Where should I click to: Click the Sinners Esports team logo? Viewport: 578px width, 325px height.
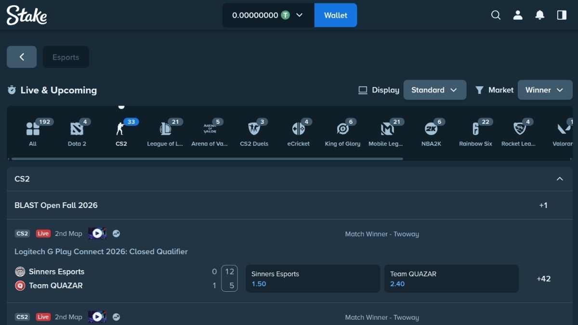tap(20, 272)
